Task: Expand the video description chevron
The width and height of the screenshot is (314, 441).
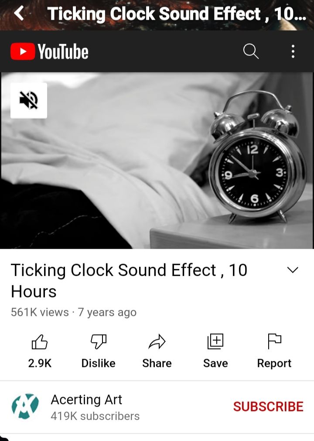Action: [x=293, y=270]
